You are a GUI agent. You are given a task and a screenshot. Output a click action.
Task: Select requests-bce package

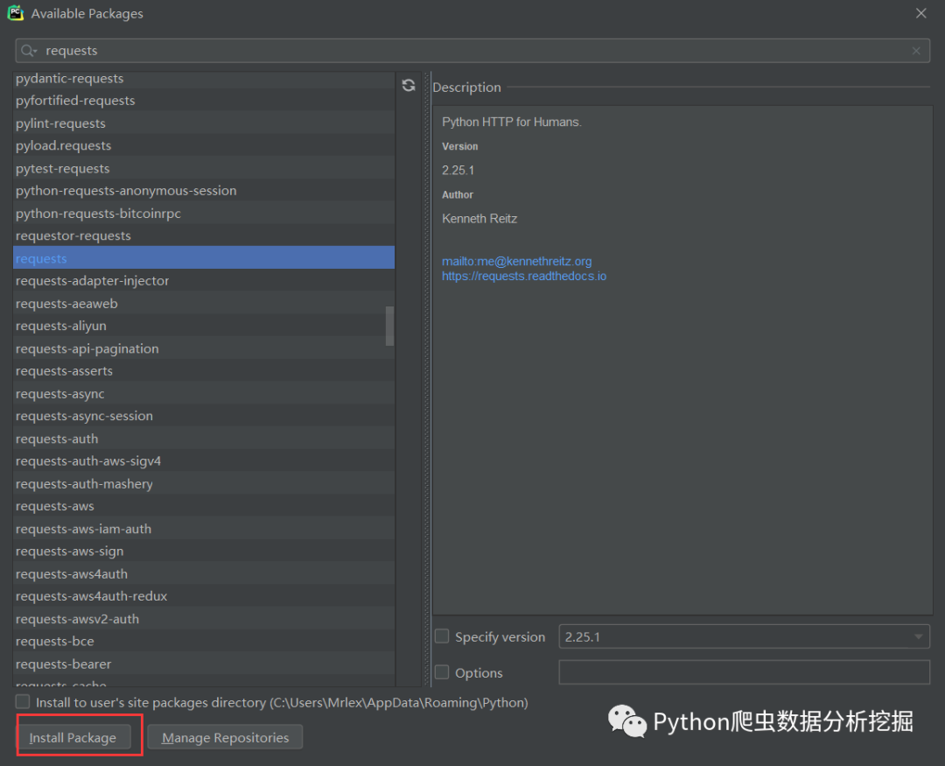pyautogui.click(x=204, y=641)
